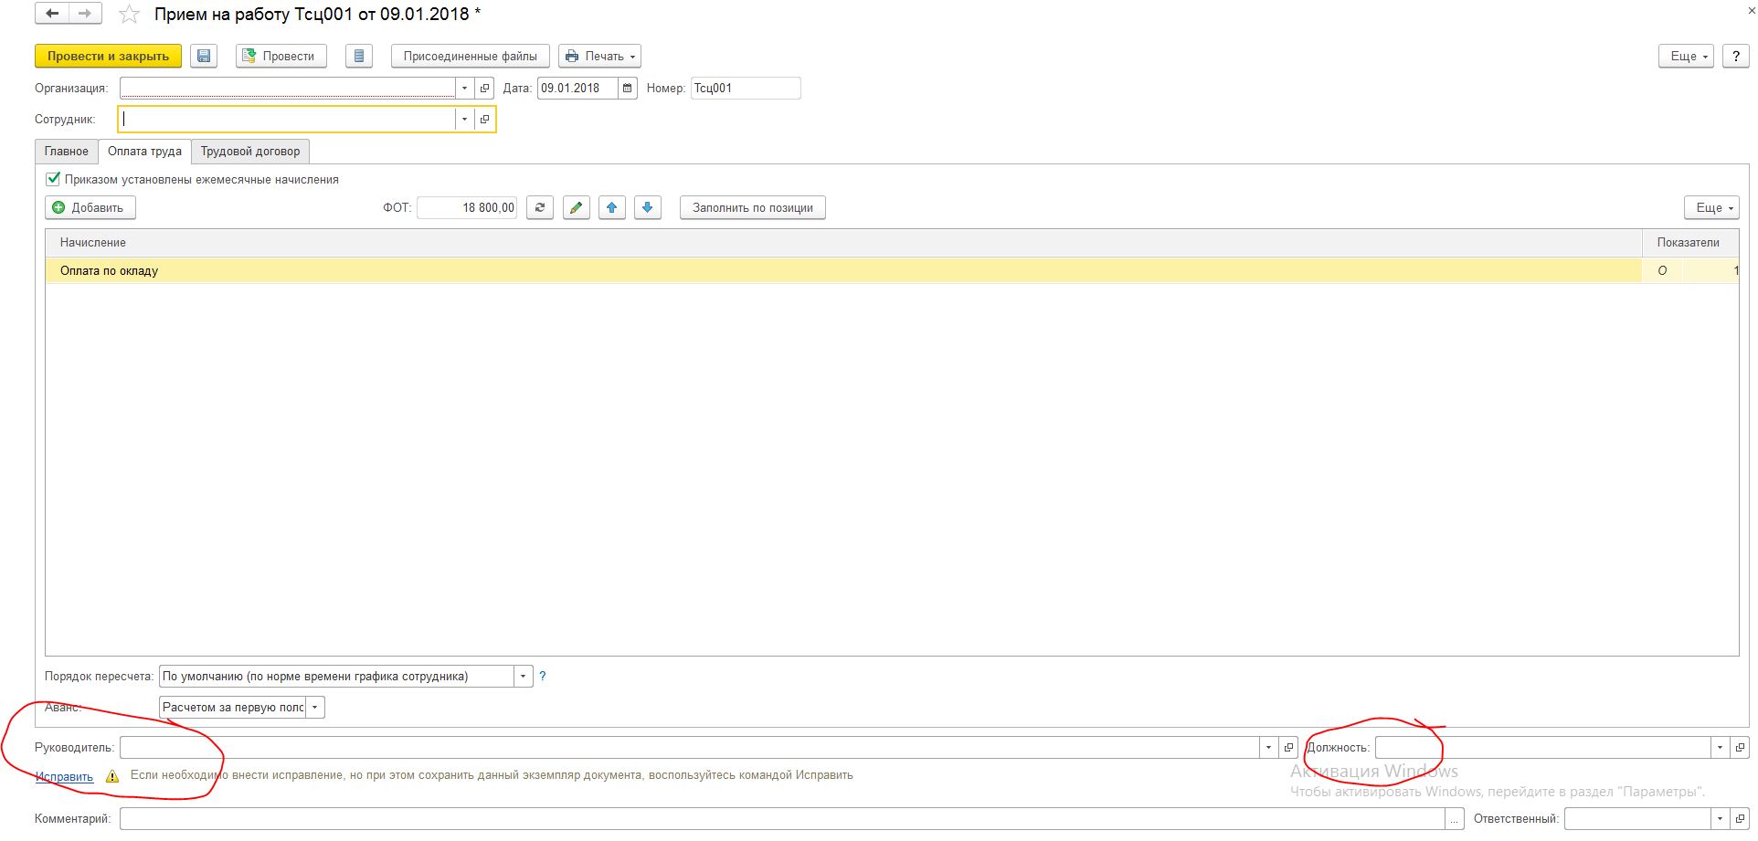Click the Руководитель input field
The image size is (1758, 841).
click(689, 747)
